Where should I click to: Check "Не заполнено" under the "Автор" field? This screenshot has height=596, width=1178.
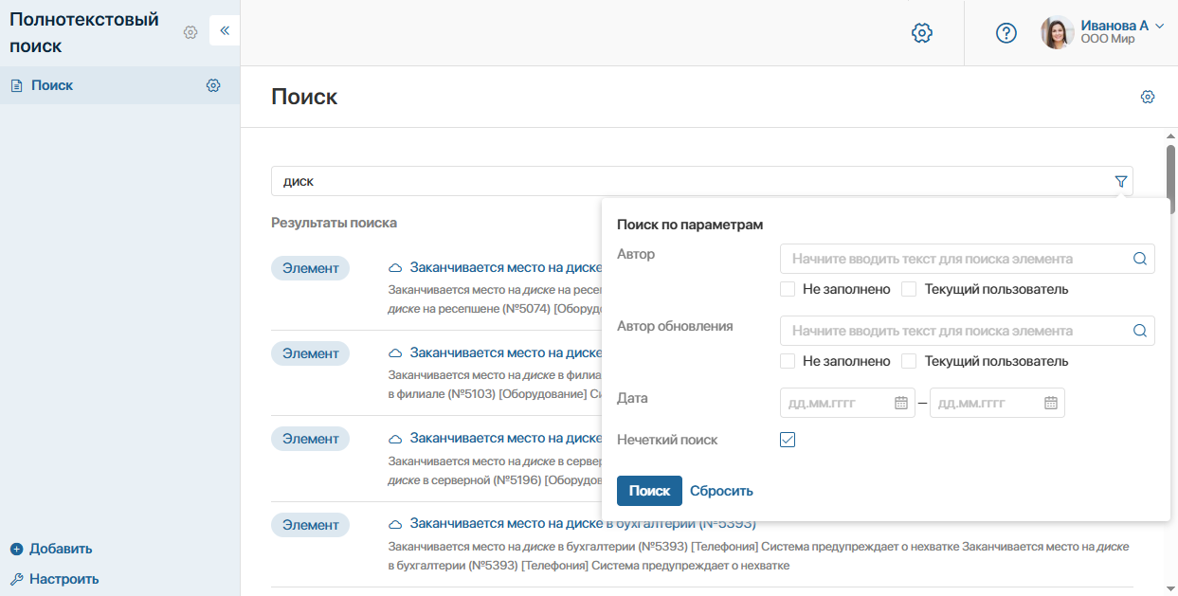tap(788, 289)
